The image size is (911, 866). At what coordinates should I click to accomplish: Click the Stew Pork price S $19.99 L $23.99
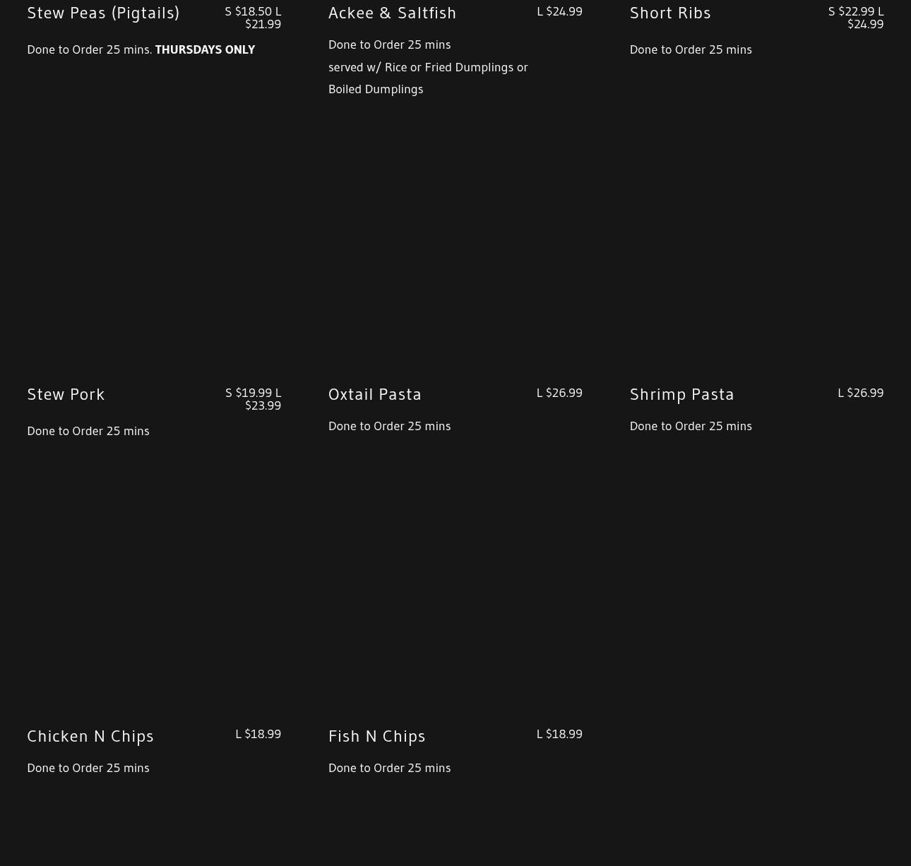253,399
